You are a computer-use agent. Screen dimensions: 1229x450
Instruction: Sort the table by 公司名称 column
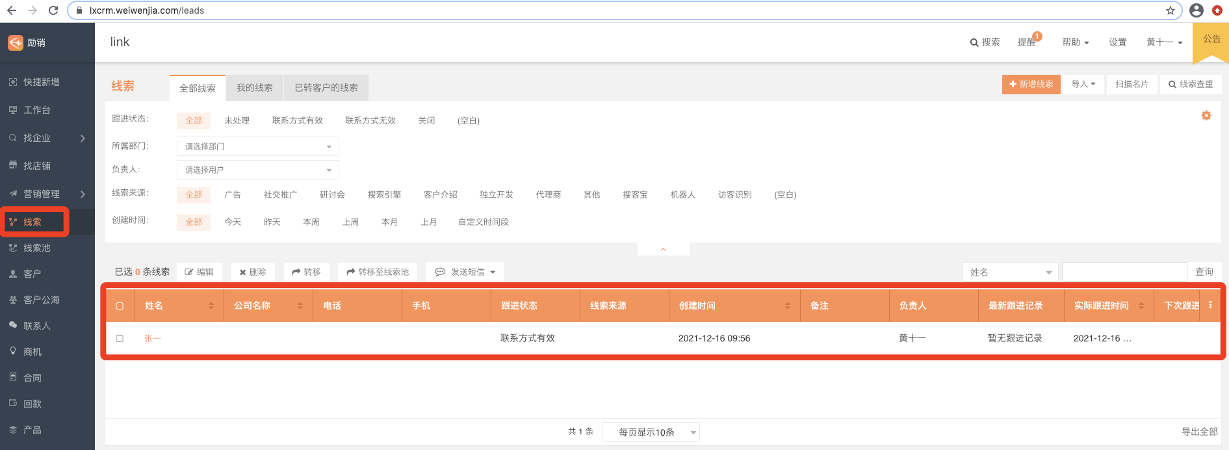pyautogui.click(x=300, y=306)
